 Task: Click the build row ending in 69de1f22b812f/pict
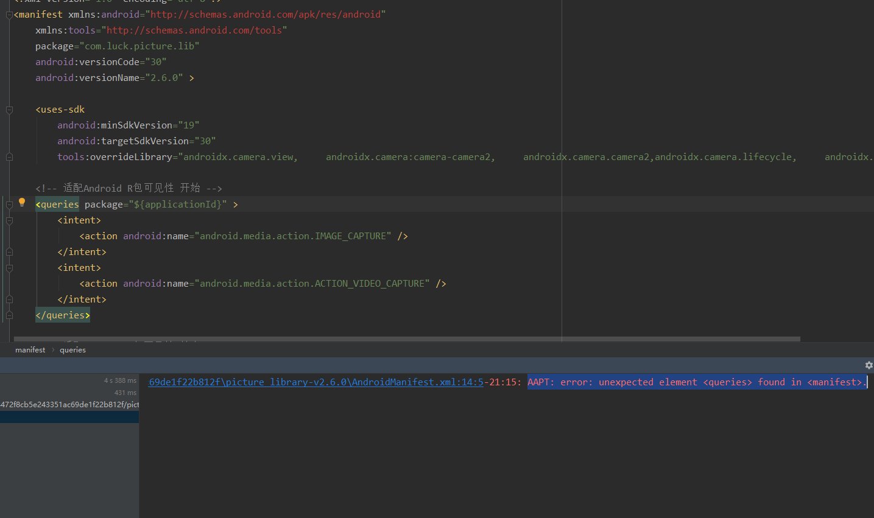pyautogui.click(x=69, y=405)
